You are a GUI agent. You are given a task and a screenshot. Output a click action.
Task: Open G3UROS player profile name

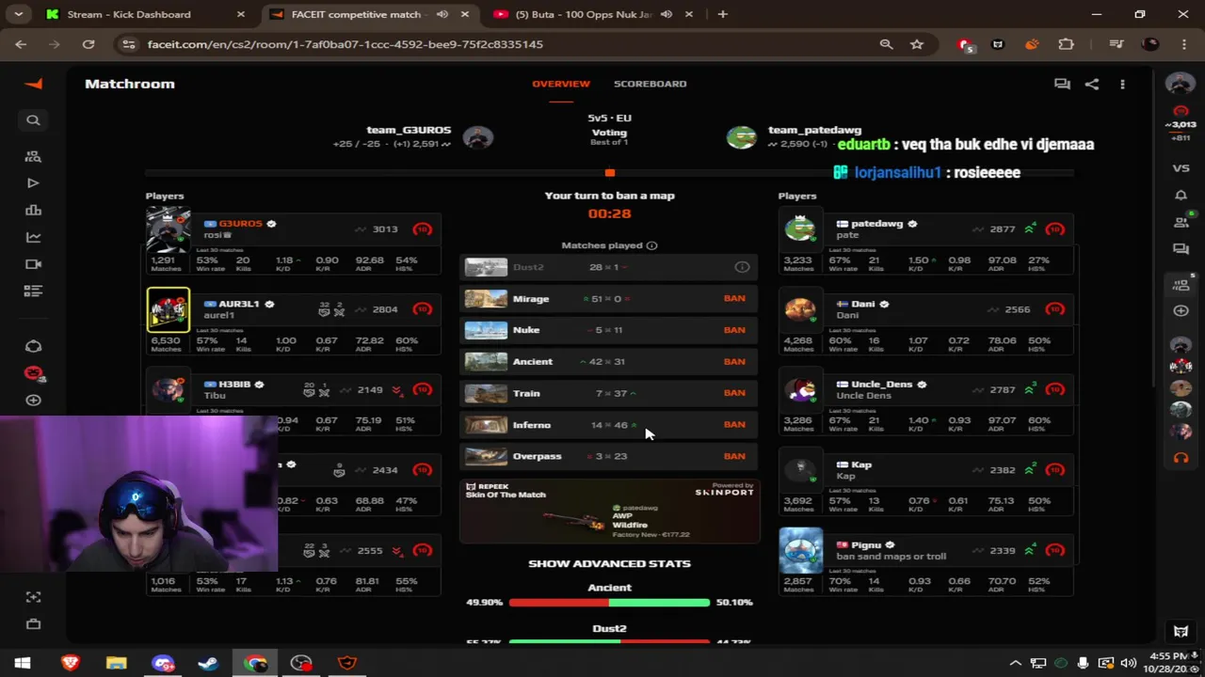[x=240, y=224]
